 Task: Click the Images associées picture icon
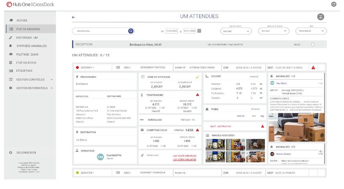tap(207, 136)
